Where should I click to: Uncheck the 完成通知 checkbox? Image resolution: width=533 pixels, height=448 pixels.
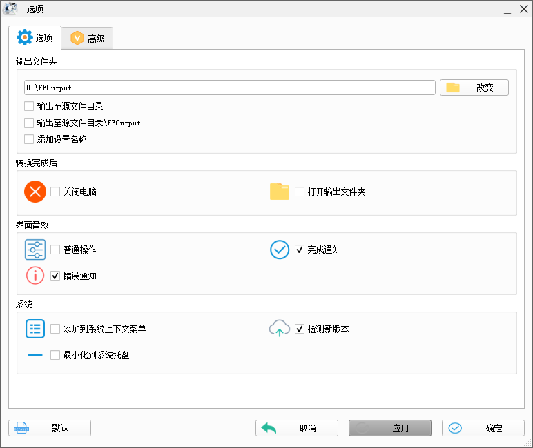[300, 250]
